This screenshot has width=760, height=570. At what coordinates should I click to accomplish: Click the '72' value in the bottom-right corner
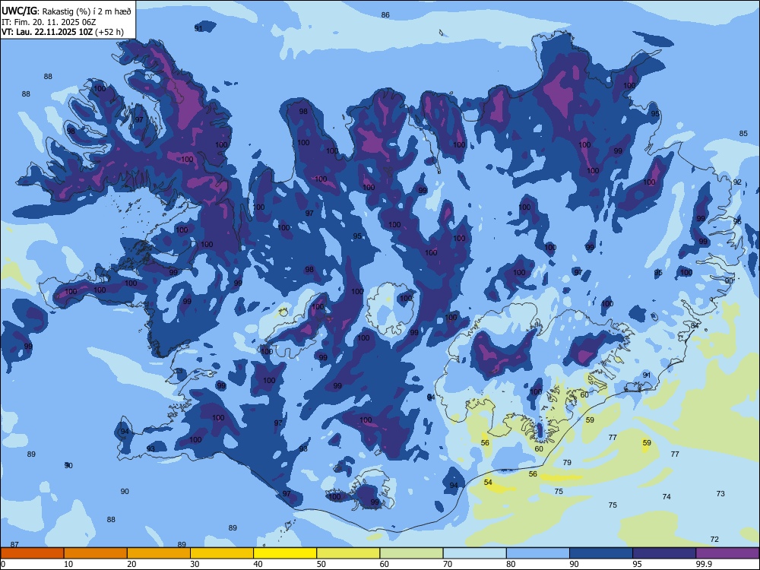714,539
